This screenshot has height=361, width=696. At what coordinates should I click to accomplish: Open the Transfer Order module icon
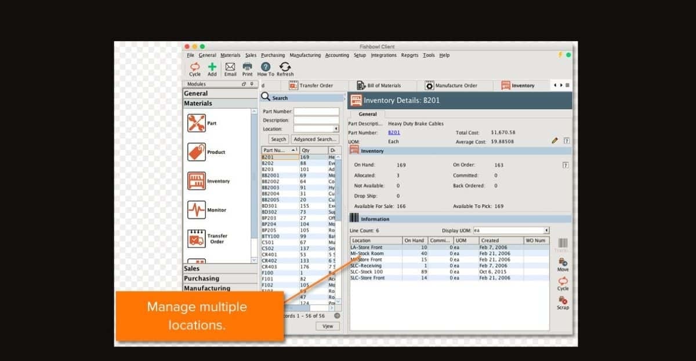197,238
